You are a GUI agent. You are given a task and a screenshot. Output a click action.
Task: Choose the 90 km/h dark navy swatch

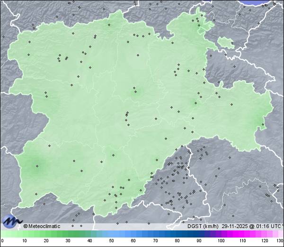tap(199, 234)
